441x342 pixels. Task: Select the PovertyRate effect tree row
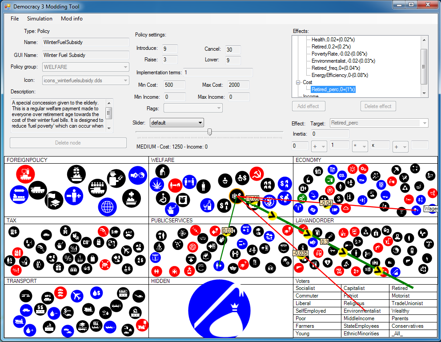[x=339, y=54]
